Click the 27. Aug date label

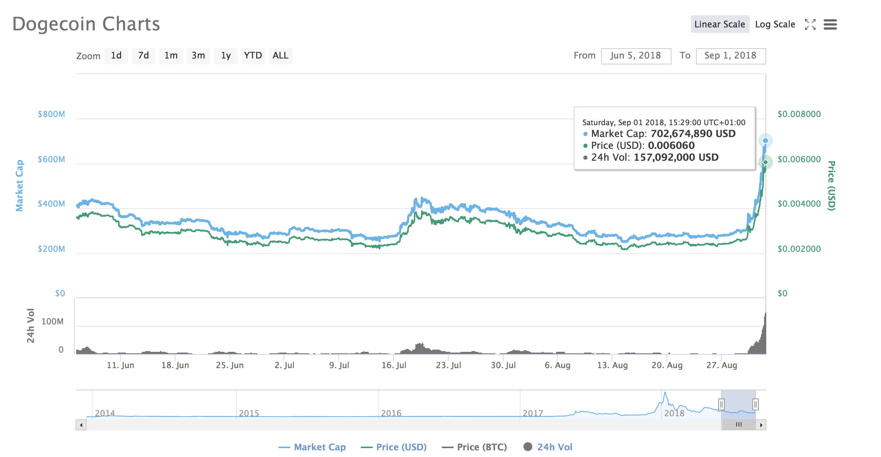pyautogui.click(x=722, y=365)
